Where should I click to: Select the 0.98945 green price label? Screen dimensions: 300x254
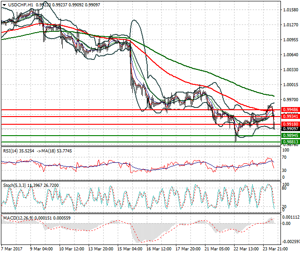pos(290,136)
